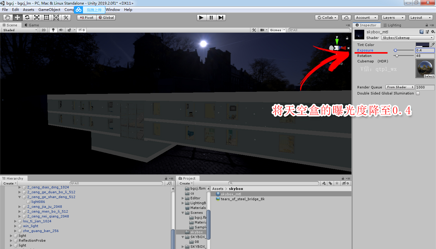
Task: Select the Rotate tool
Action: tap(27, 18)
